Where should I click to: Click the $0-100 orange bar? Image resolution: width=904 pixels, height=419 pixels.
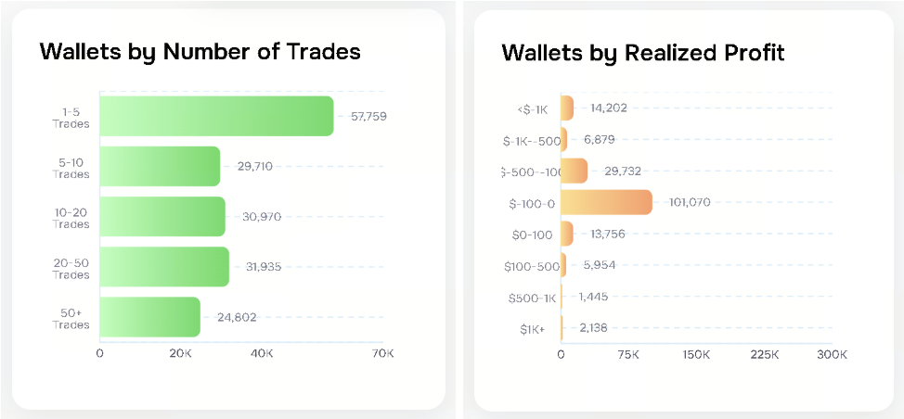pos(567,234)
